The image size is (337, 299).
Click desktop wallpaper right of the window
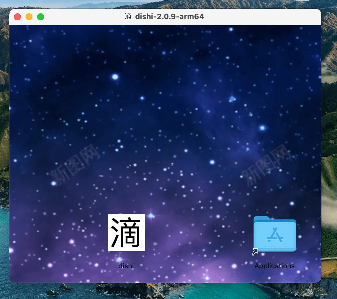pyautogui.click(x=329, y=145)
